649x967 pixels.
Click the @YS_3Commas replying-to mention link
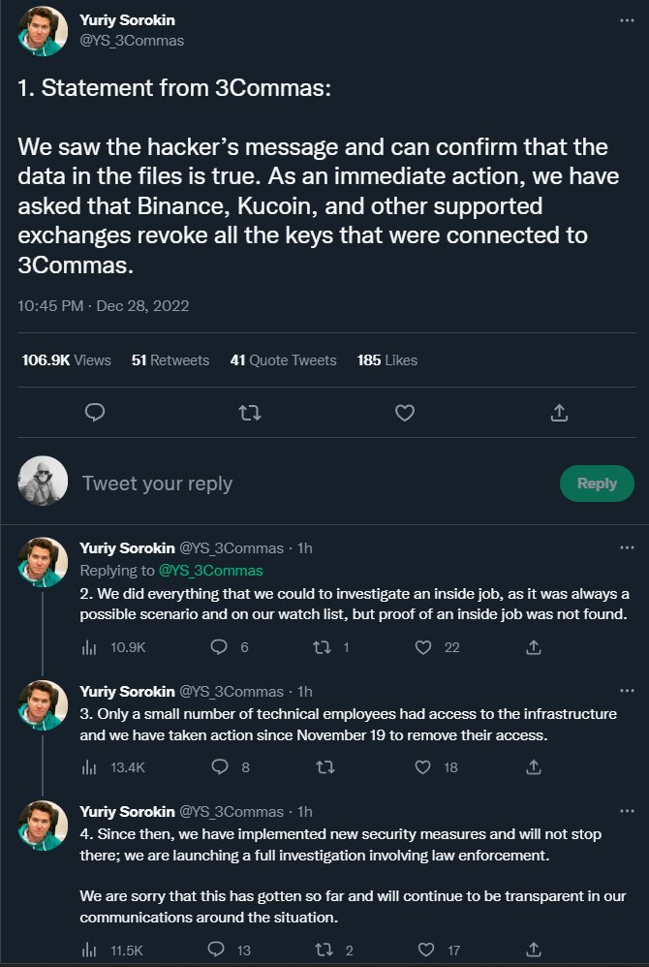[x=210, y=571]
